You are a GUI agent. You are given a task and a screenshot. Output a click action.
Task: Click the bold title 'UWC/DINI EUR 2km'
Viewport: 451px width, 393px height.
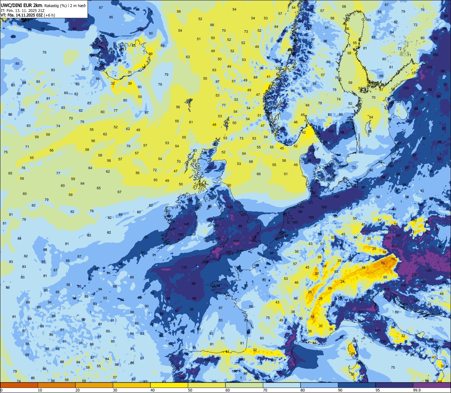(21, 5)
